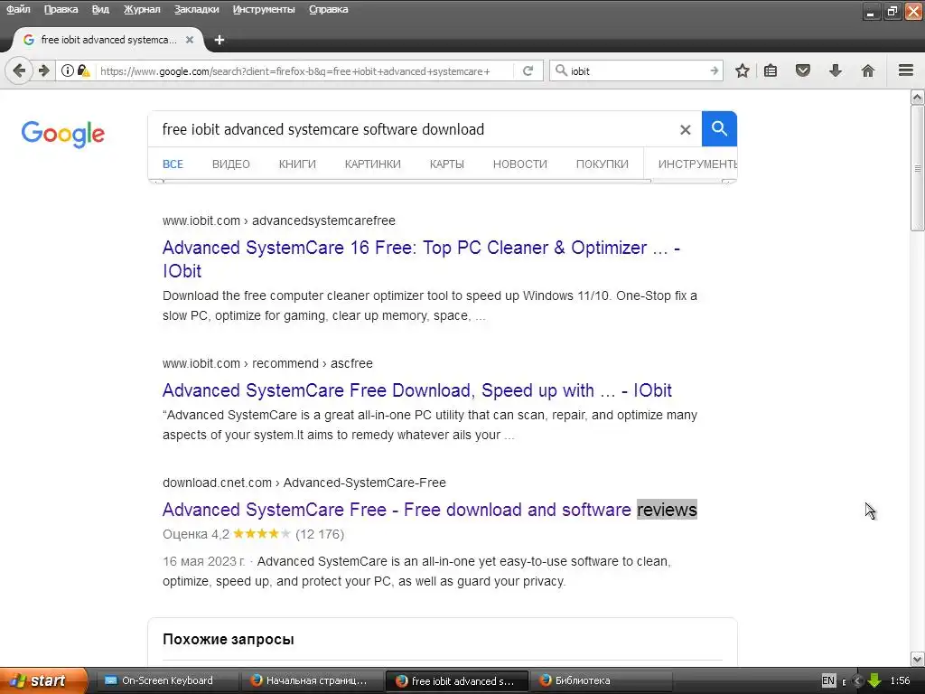Switch to On-Screen Keyboard in taskbar
The image size is (925, 694).
coord(167,680)
